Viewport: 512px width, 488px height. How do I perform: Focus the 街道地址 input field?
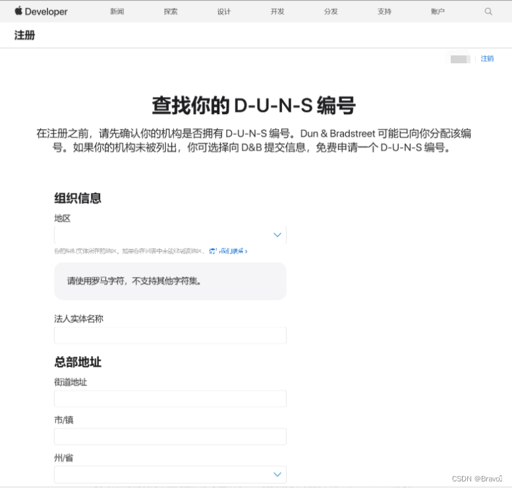(x=170, y=398)
